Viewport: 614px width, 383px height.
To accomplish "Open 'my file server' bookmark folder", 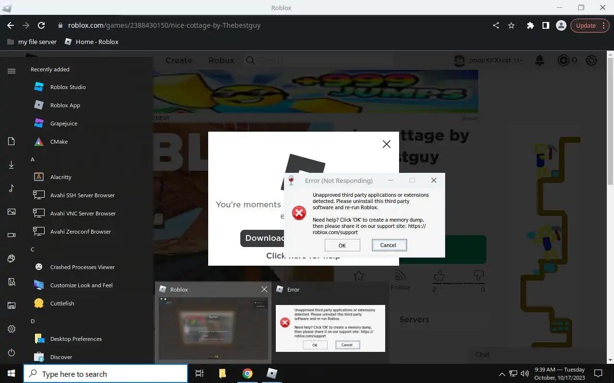I will [x=32, y=42].
